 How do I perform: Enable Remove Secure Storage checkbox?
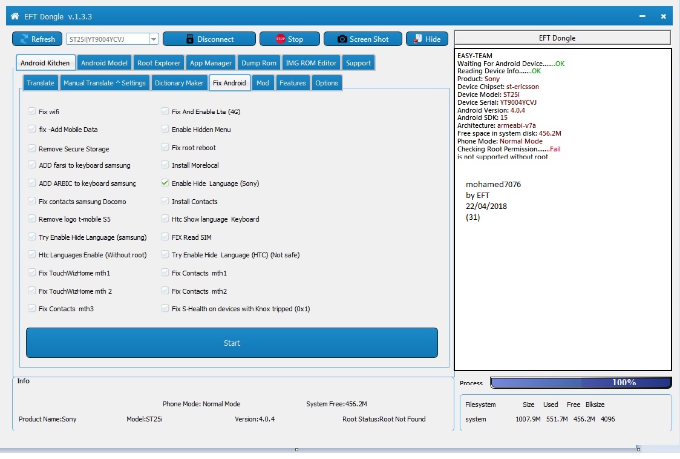[x=31, y=148]
